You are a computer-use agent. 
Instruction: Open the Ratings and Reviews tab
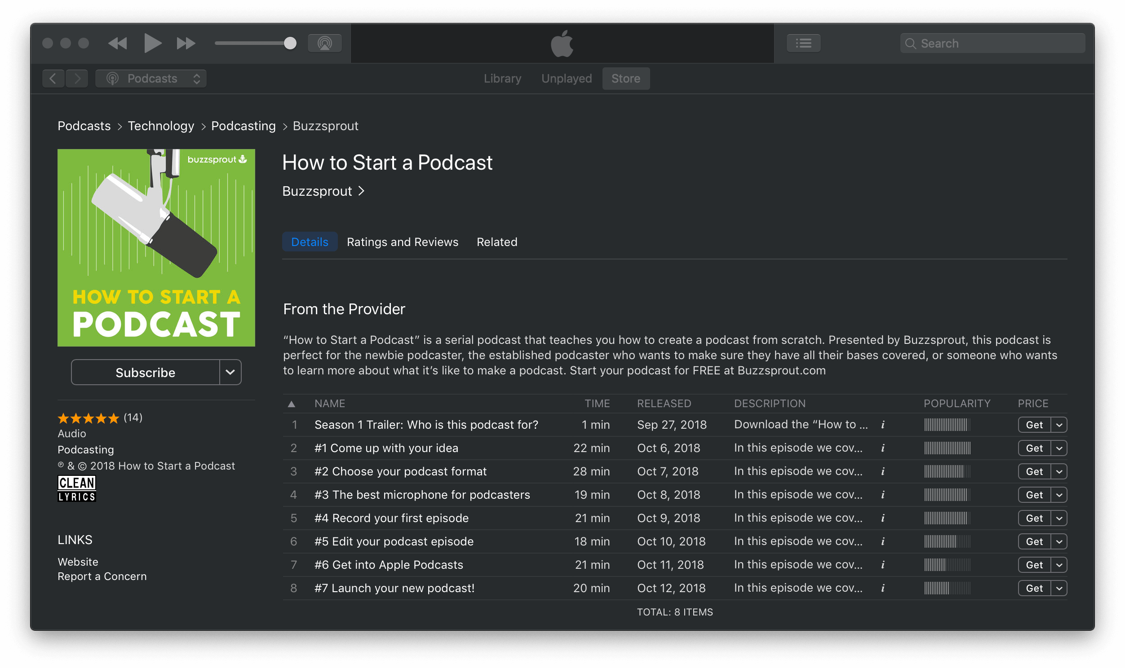click(403, 242)
